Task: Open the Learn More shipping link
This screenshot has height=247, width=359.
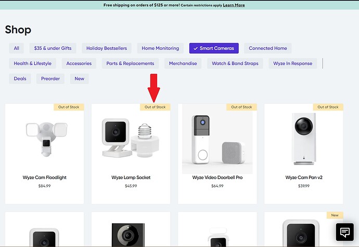Action: [x=234, y=5]
